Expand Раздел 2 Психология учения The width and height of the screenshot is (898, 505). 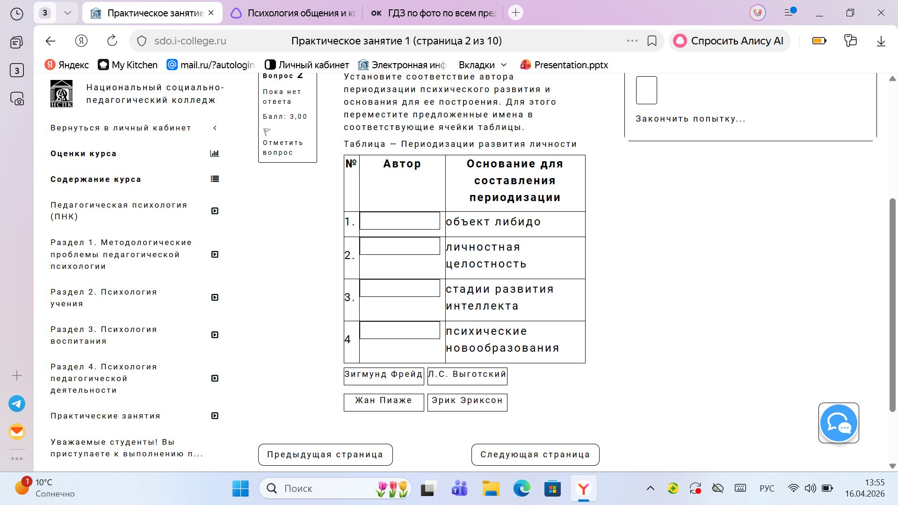215,297
